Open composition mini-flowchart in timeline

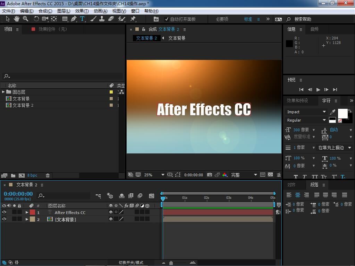pyautogui.click(x=98, y=196)
